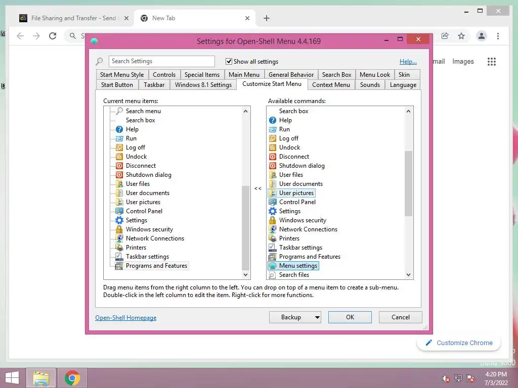This screenshot has width=518, height=388.
Task: Select Programs and Features in Current menu items
Action: (x=152, y=266)
